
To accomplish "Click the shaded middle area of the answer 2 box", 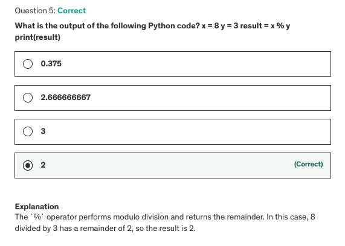I will pos(167,165).
